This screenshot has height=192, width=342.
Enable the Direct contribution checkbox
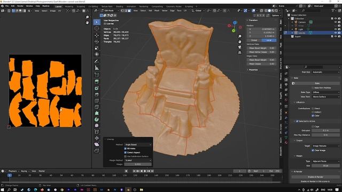tap(313, 108)
